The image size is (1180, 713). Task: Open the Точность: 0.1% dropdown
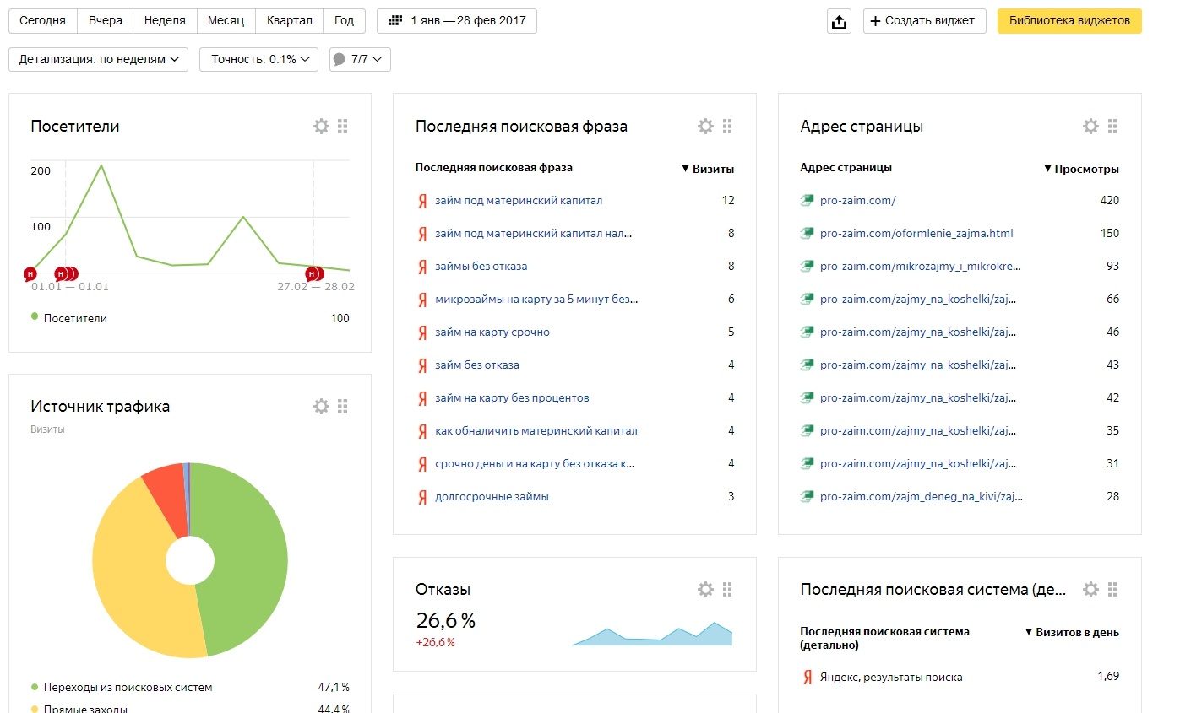pos(258,59)
